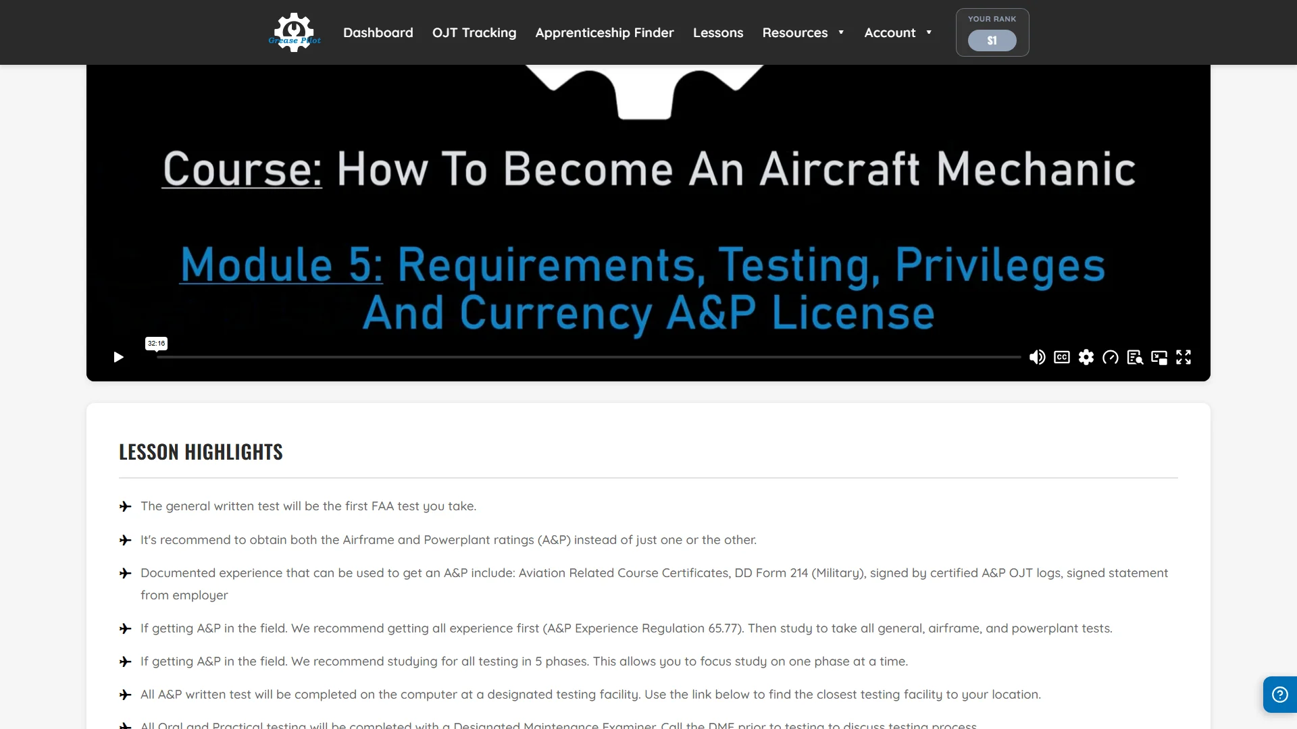
Task: Expand the Resources dropdown menu
Action: point(803,32)
